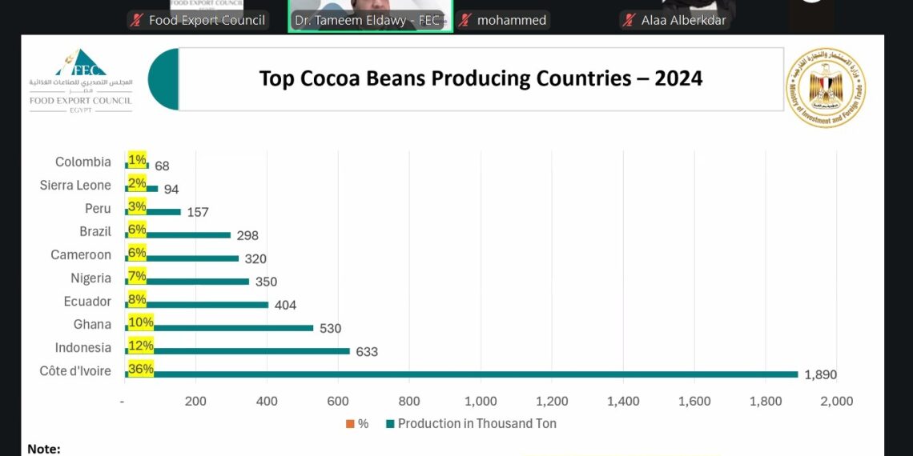The height and width of the screenshot is (456, 913).
Task: Click muted mic icon beside Food Export Council
Action: (137, 21)
